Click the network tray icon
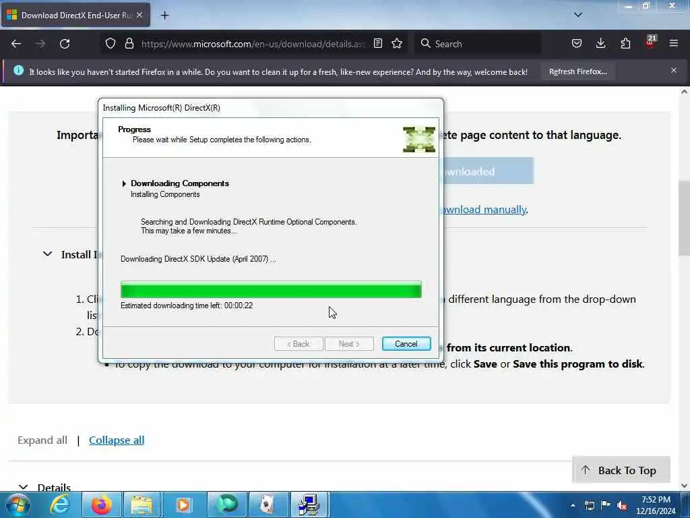 click(x=589, y=505)
